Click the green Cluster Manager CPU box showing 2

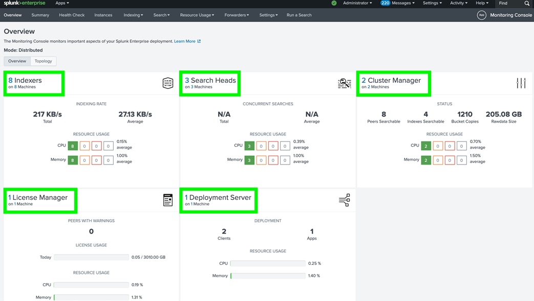[x=425, y=146]
